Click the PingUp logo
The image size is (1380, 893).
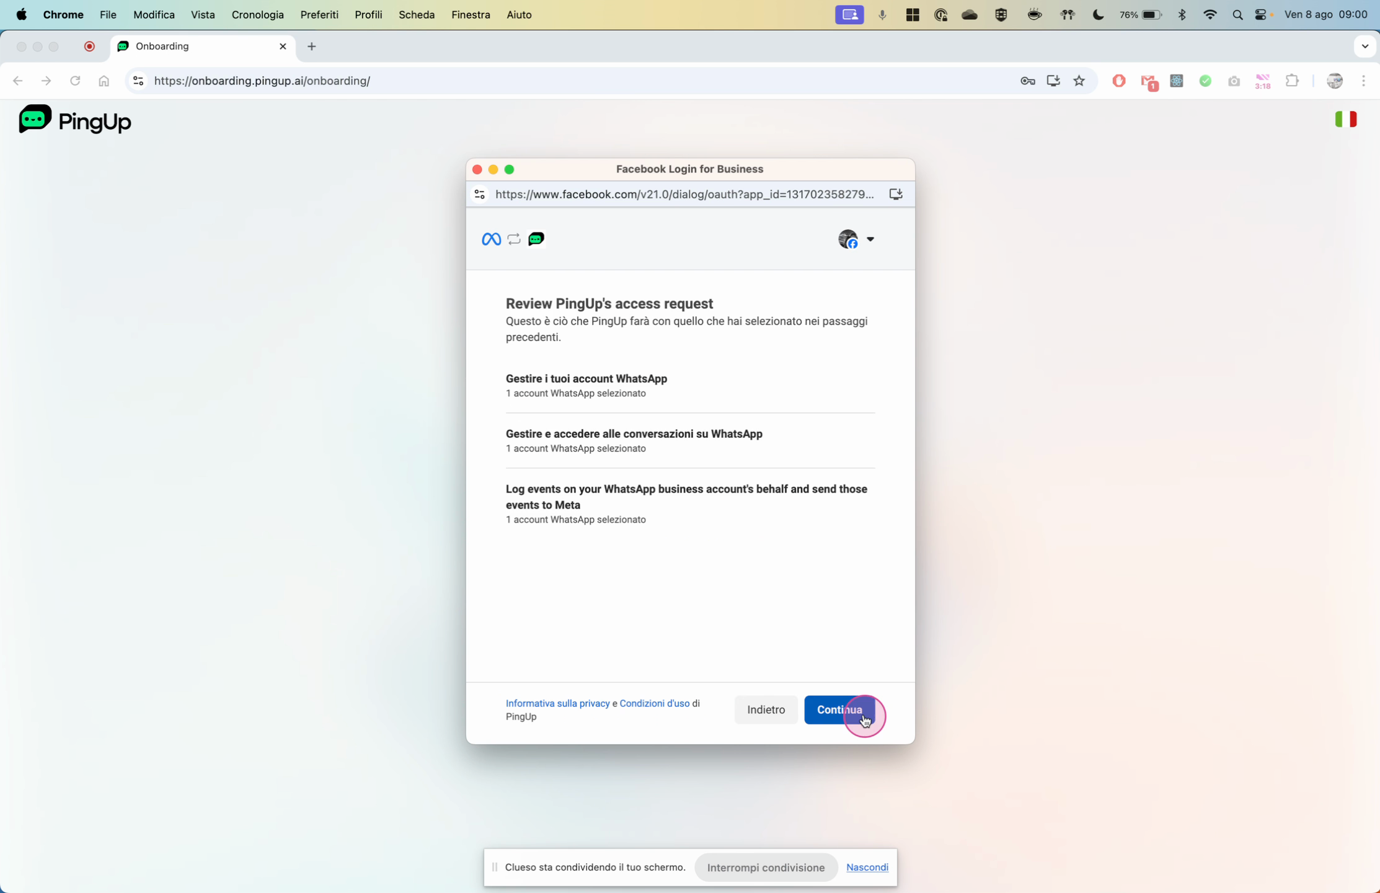coord(75,120)
